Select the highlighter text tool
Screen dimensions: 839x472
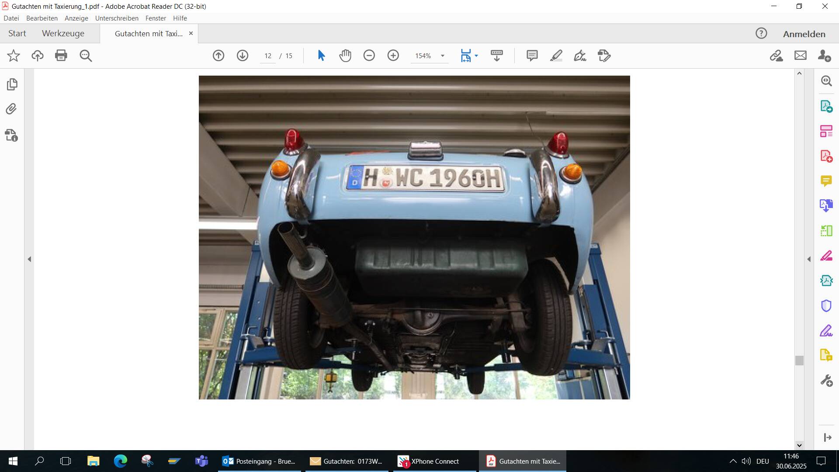click(x=556, y=56)
